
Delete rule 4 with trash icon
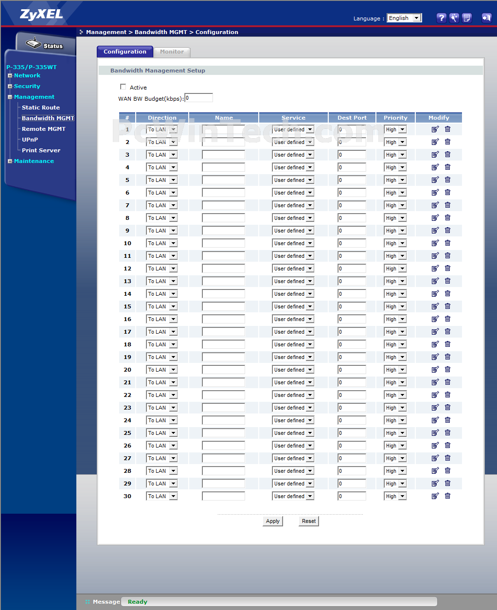click(x=447, y=167)
